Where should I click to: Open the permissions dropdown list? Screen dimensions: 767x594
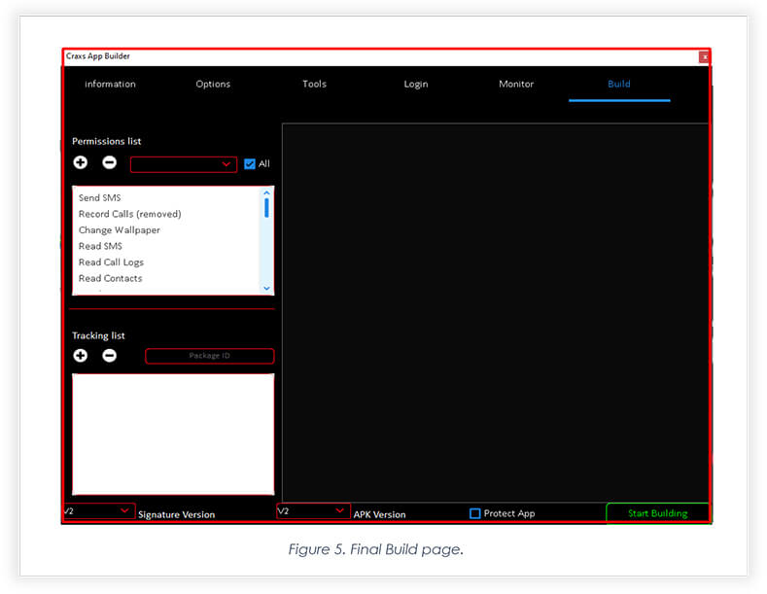(x=184, y=164)
